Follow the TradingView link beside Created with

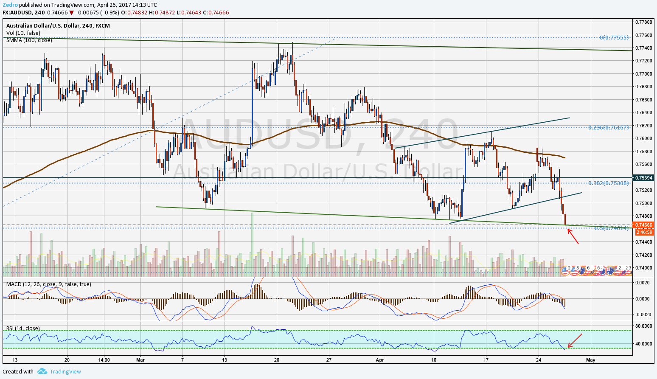coord(65,371)
